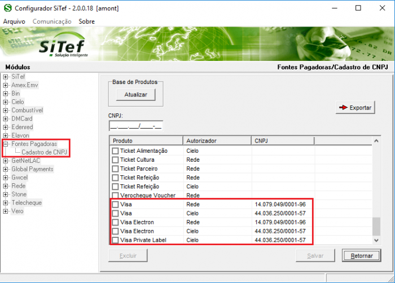Open the Comunicação menu
Image resolution: width=395 pixels, height=283 pixels.
pos(52,21)
